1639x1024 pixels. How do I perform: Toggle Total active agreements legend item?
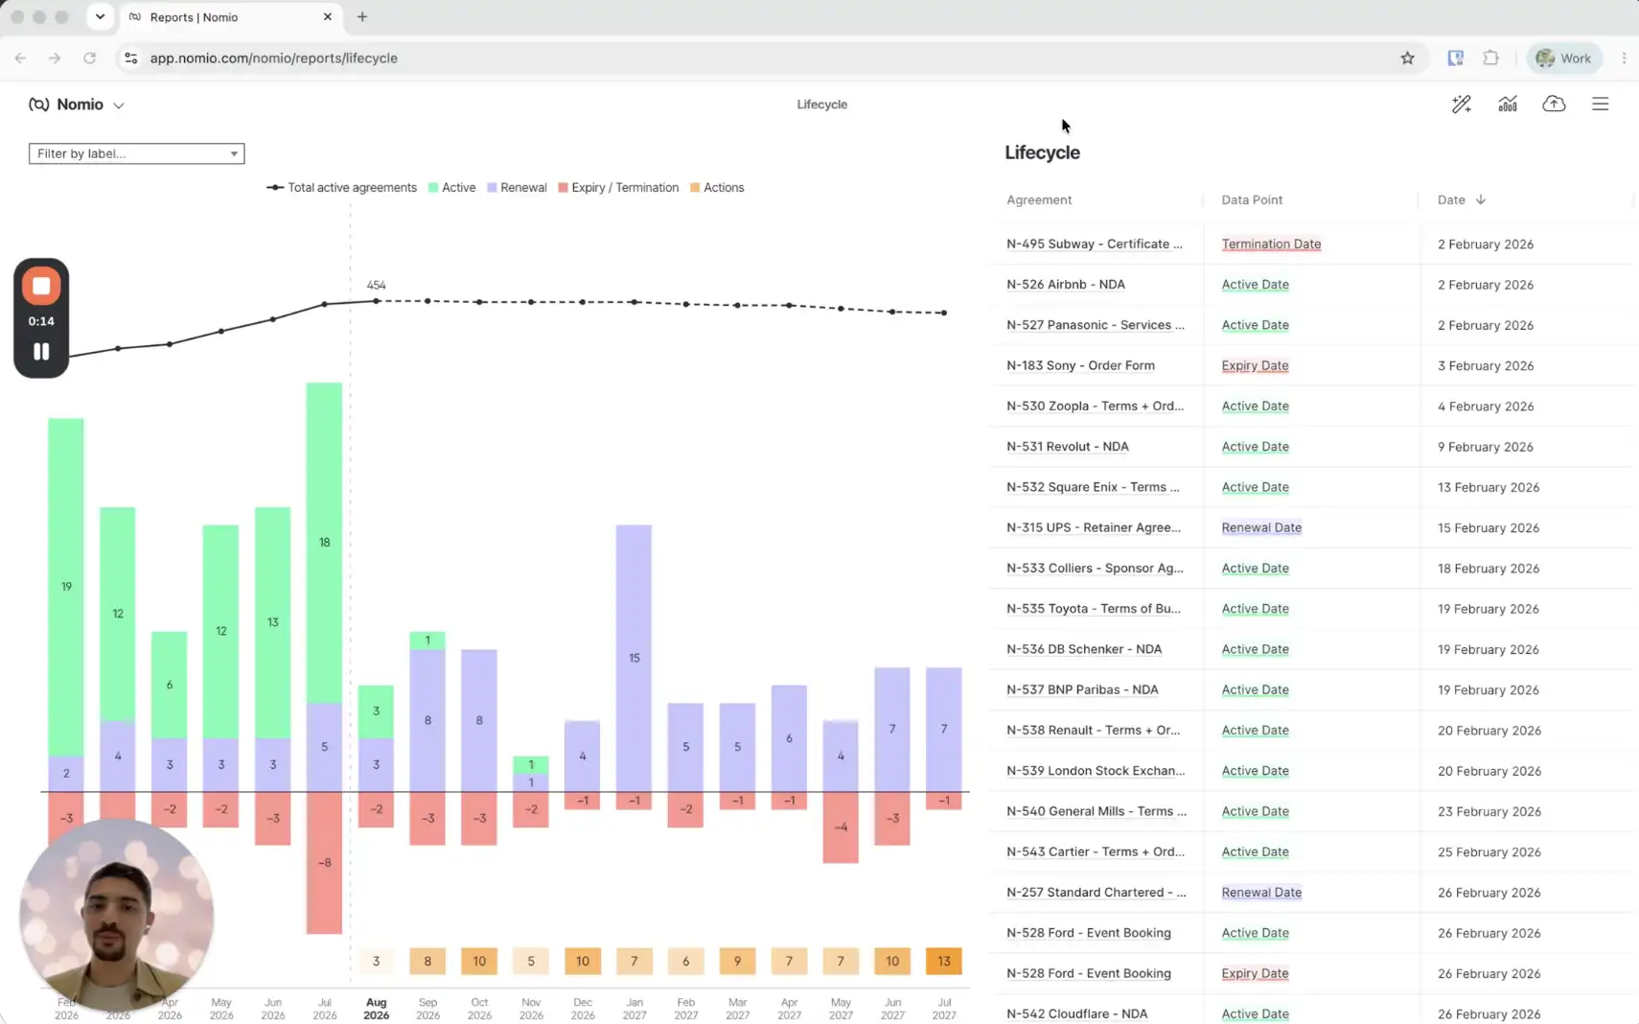pyautogui.click(x=342, y=188)
